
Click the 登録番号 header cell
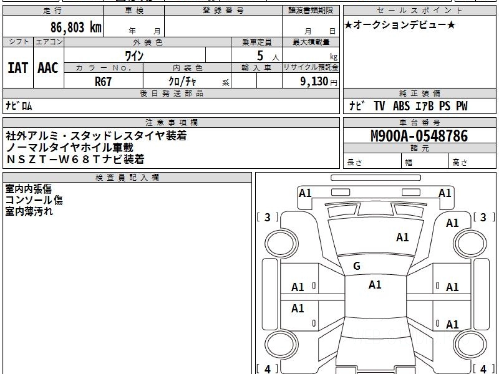[x=223, y=11]
